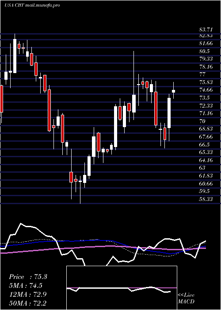Click the 75.83 price axis label
The width and height of the screenshot is (221, 310).
point(206,82)
